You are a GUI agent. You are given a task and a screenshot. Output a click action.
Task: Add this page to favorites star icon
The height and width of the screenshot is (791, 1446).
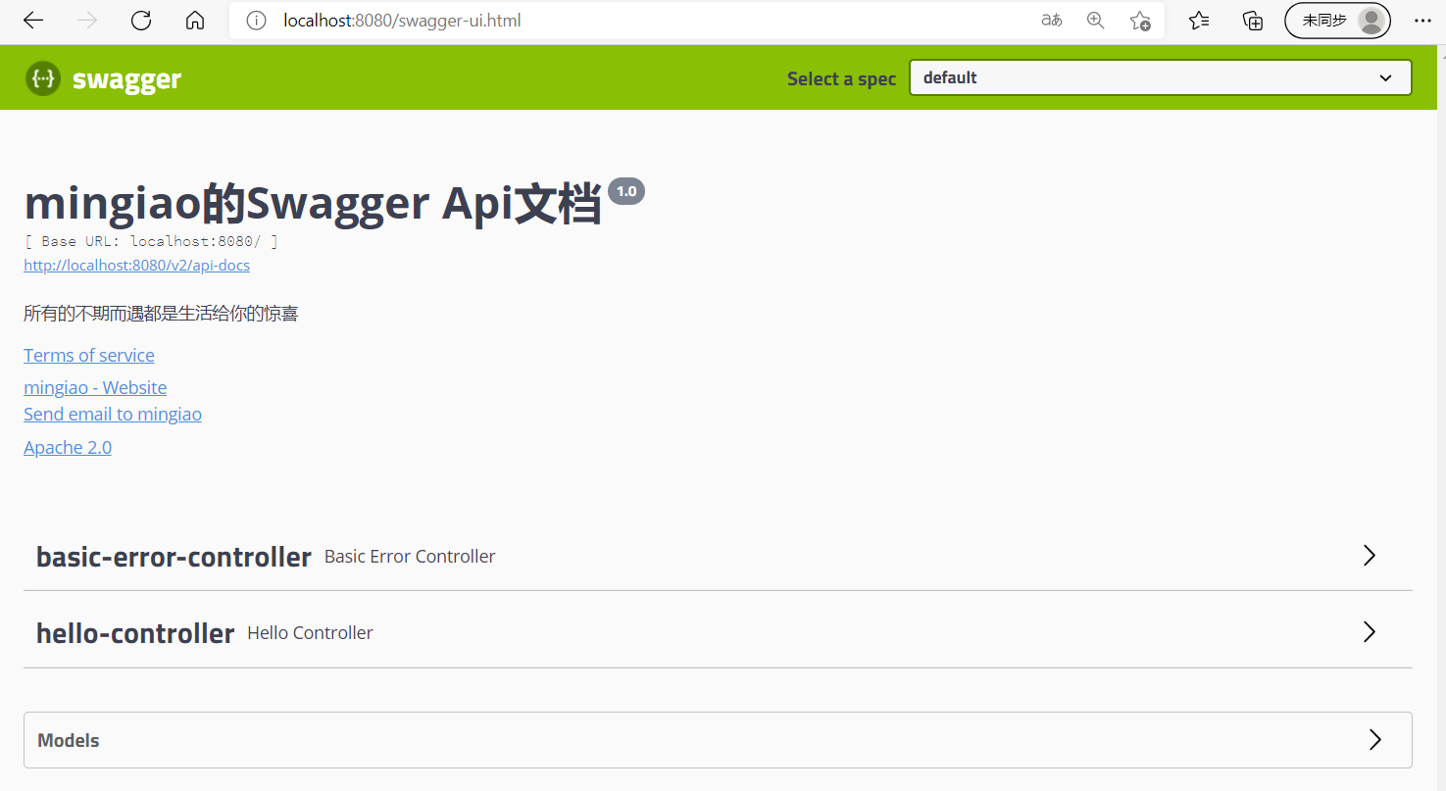click(x=1140, y=21)
